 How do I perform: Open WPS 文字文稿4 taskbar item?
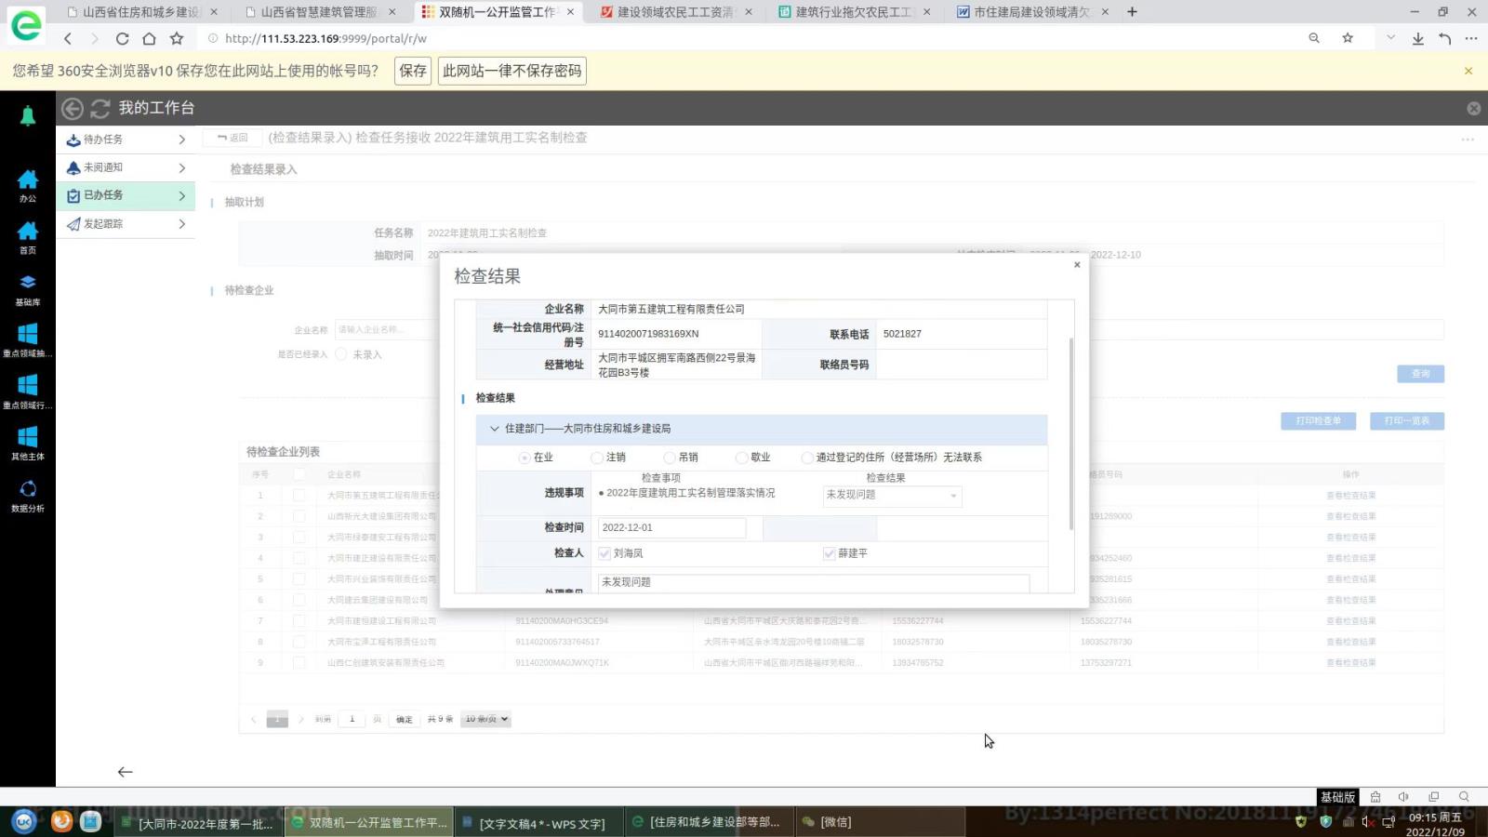coord(540,823)
